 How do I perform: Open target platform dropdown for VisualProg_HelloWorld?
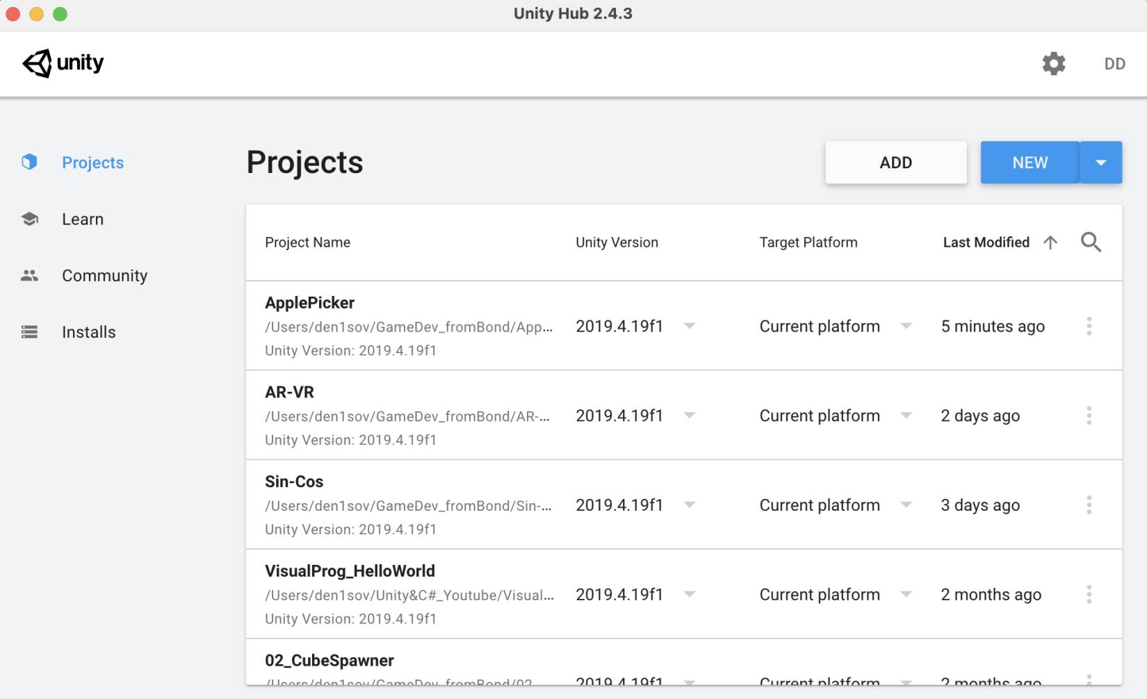906,594
